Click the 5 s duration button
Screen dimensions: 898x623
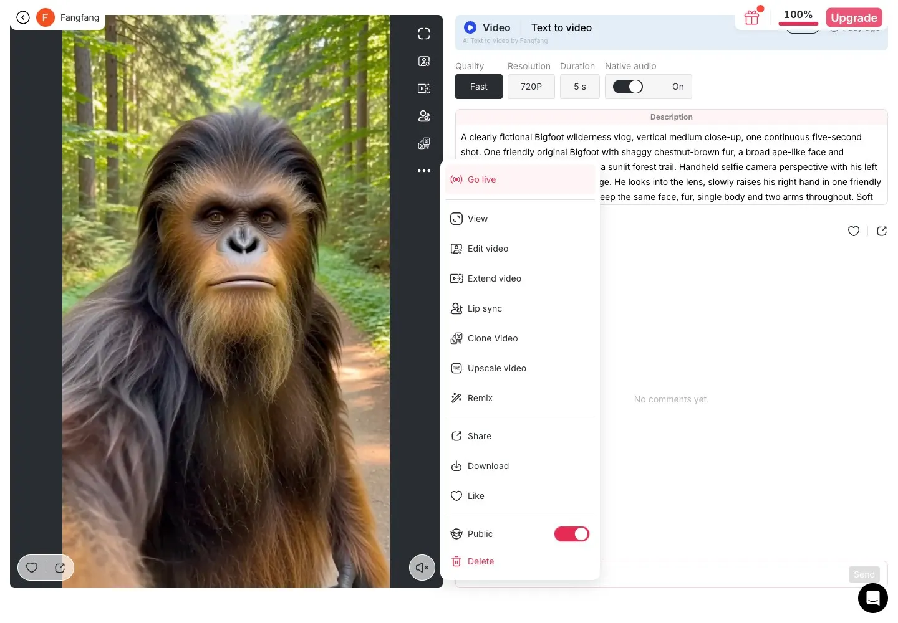[x=580, y=87]
